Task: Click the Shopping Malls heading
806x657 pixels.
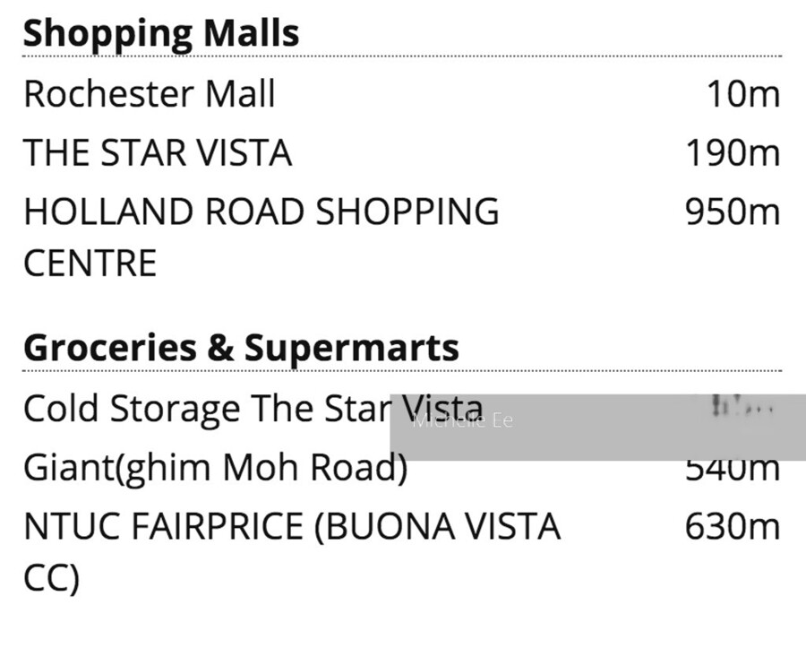Action: [x=161, y=34]
